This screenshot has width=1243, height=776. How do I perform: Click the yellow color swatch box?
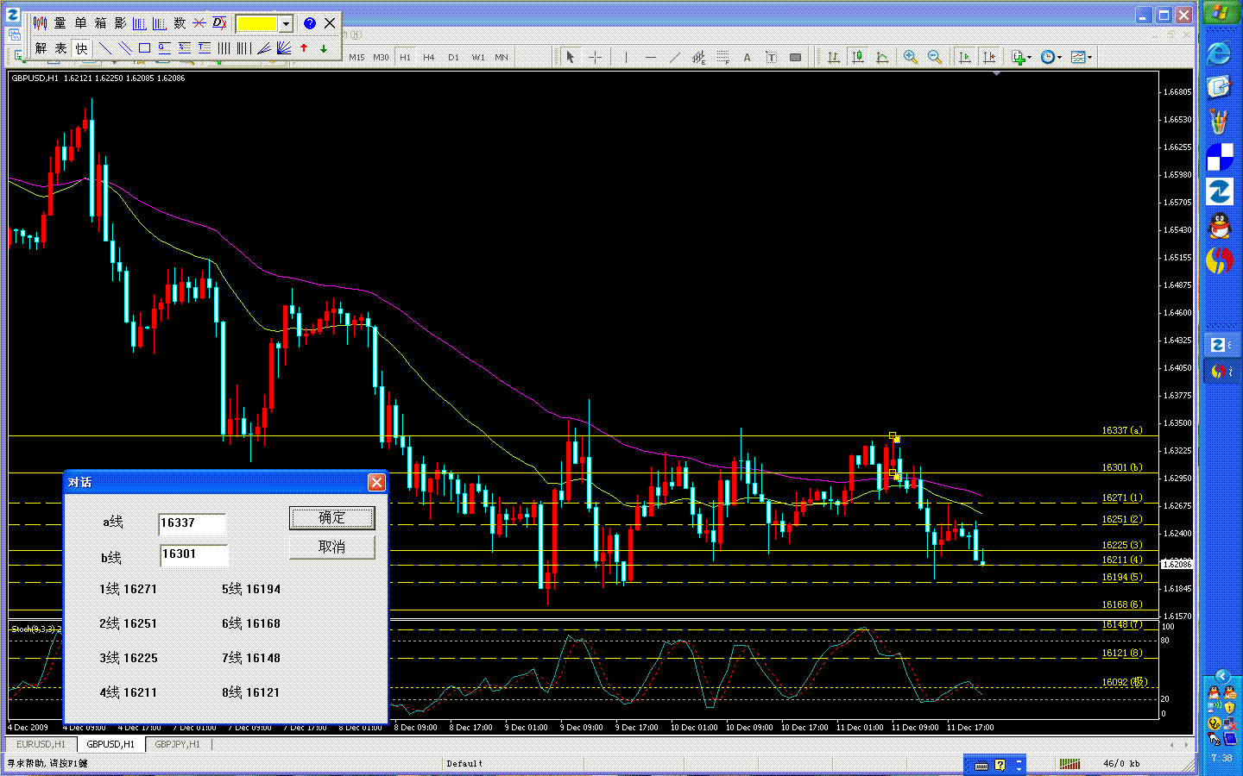pyautogui.click(x=256, y=24)
